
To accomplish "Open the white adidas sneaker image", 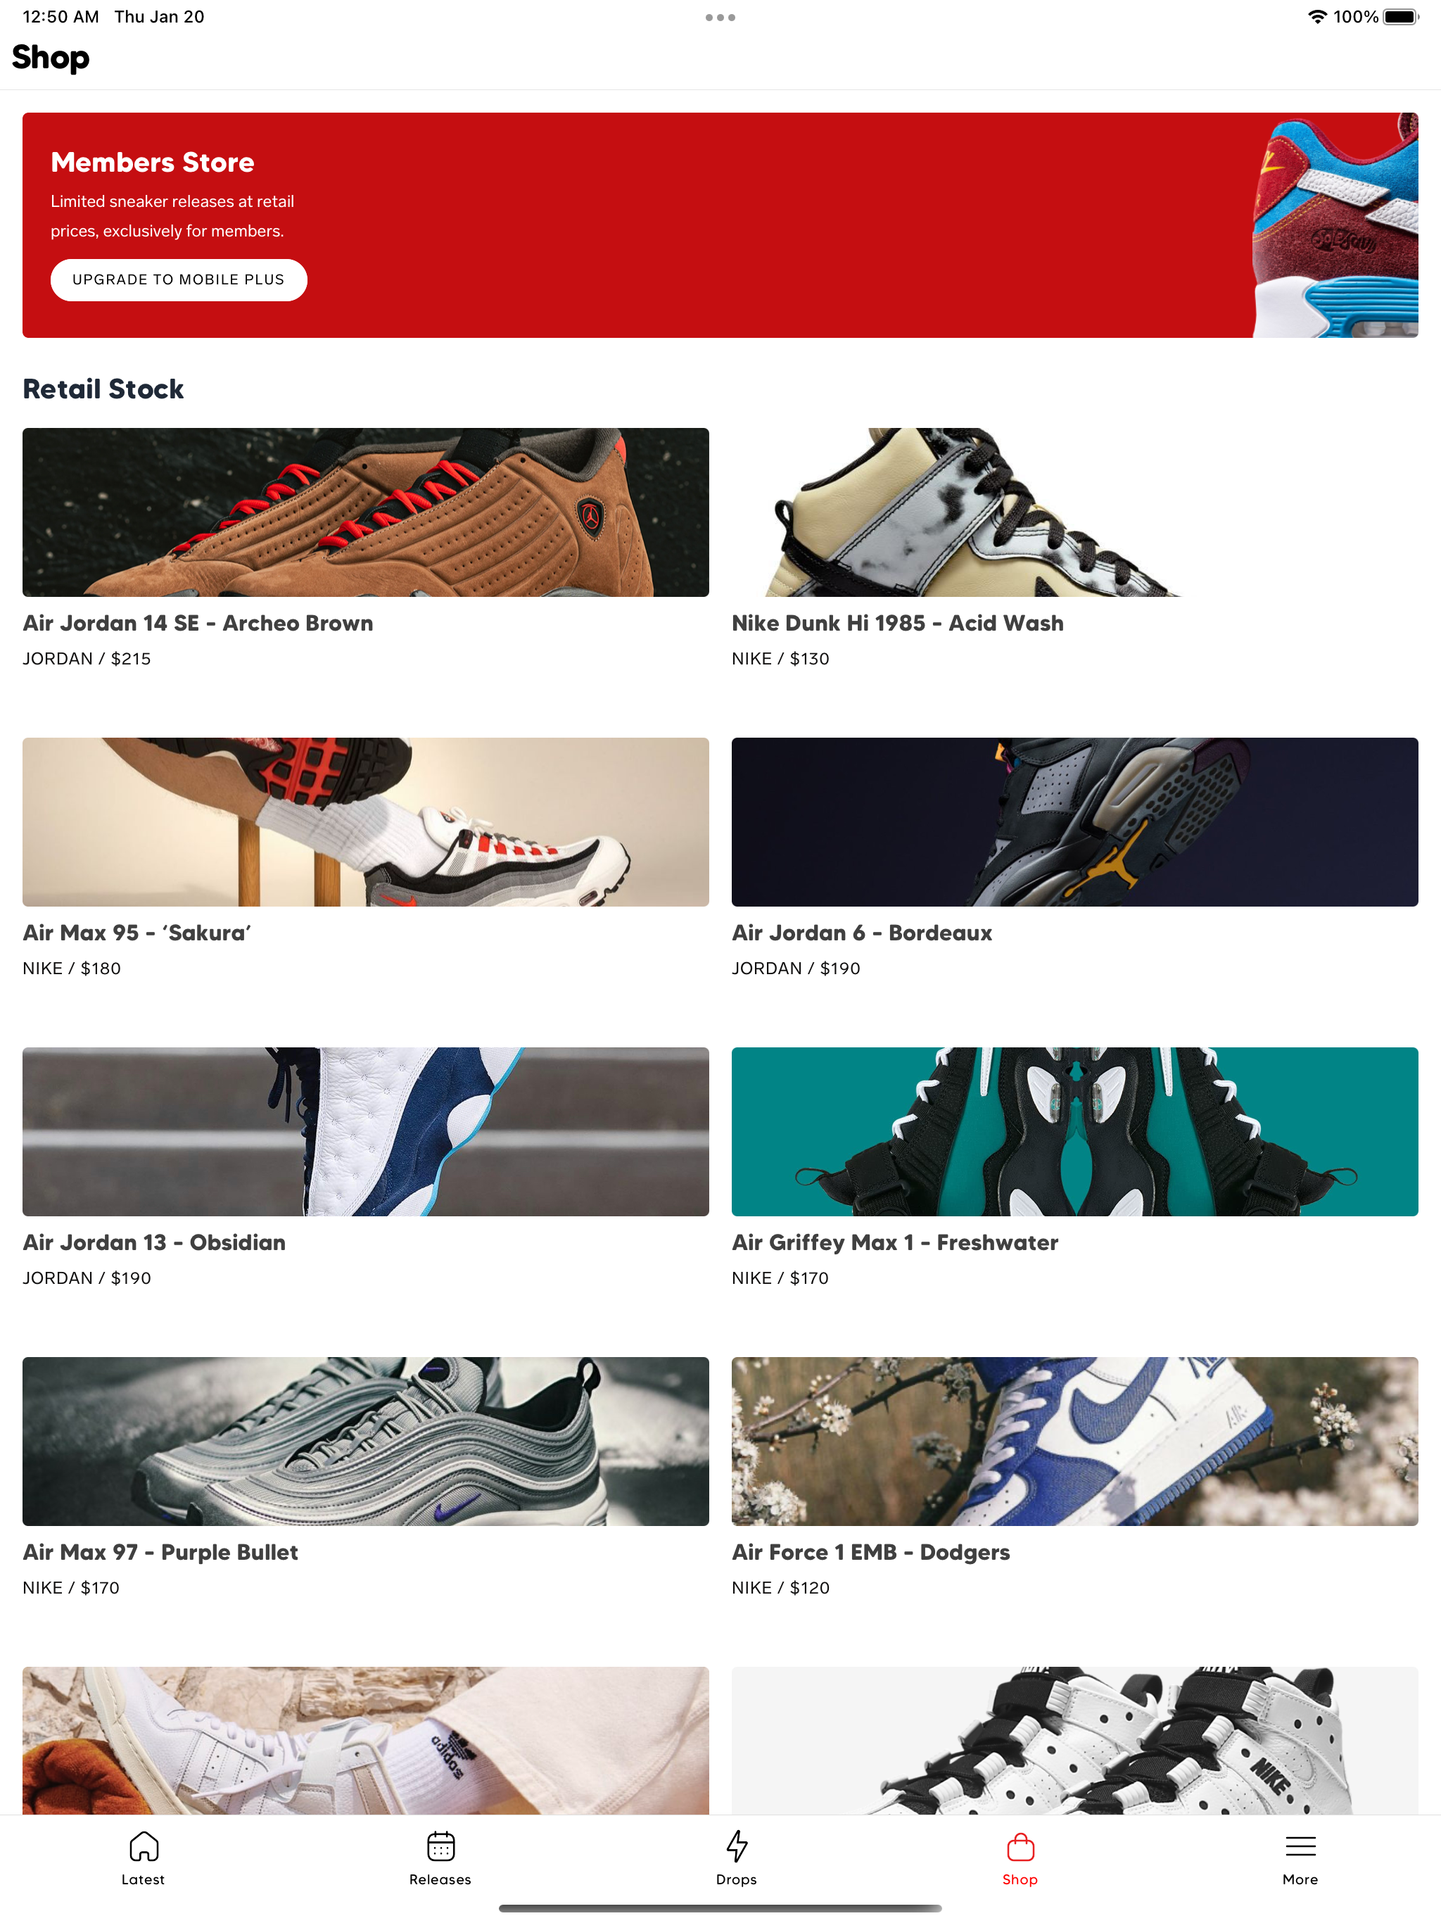I will (365, 1741).
